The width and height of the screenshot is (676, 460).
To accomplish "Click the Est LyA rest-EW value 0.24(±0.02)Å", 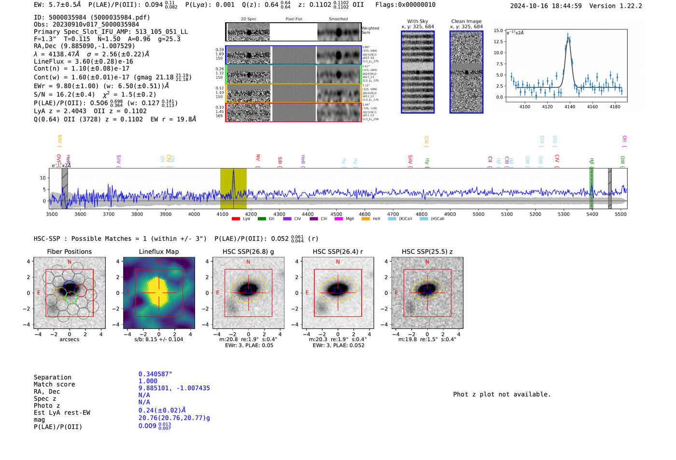I will pyautogui.click(x=162, y=410).
